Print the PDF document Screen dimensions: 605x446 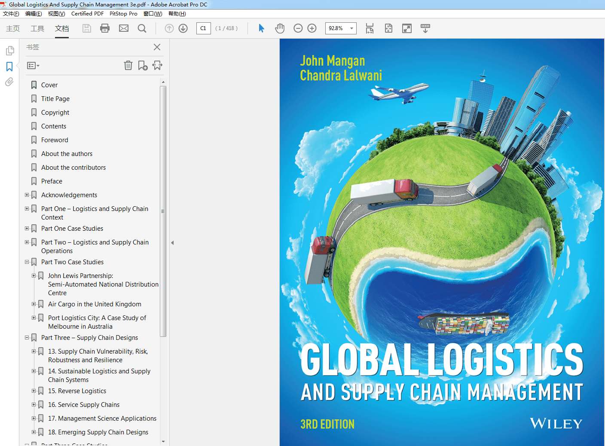[105, 28]
